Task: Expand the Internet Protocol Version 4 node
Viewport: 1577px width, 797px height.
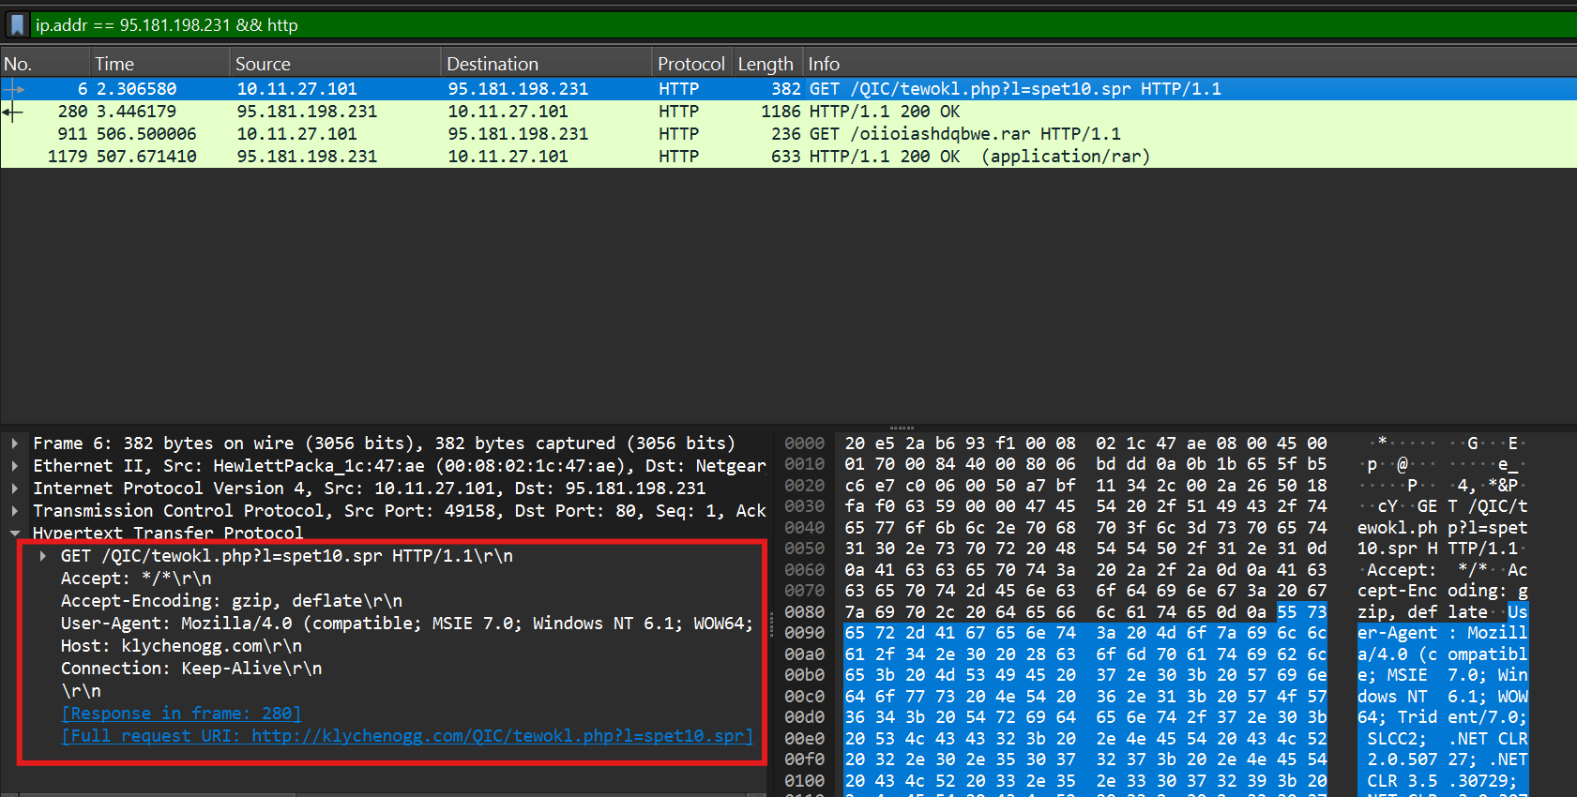Action: click(x=15, y=489)
